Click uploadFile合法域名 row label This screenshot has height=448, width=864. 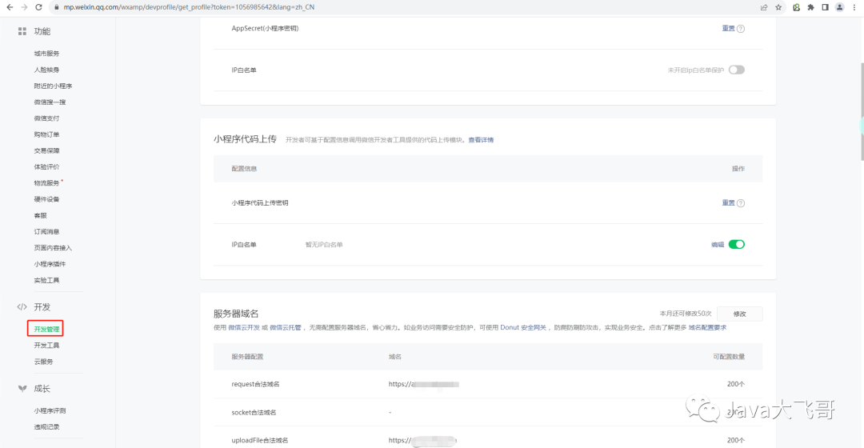point(259,440)
